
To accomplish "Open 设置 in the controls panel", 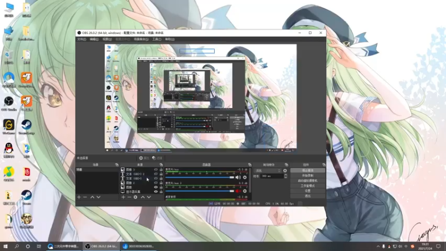I will pos(308,191).
